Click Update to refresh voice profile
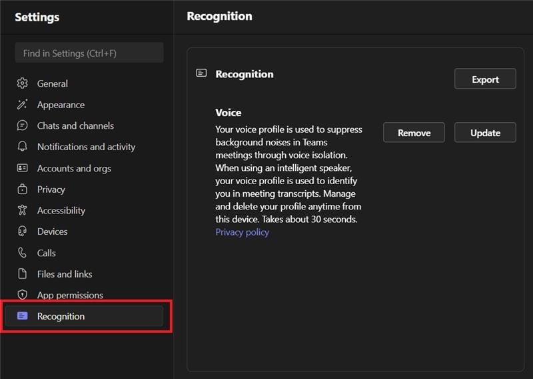 (485, 133)
